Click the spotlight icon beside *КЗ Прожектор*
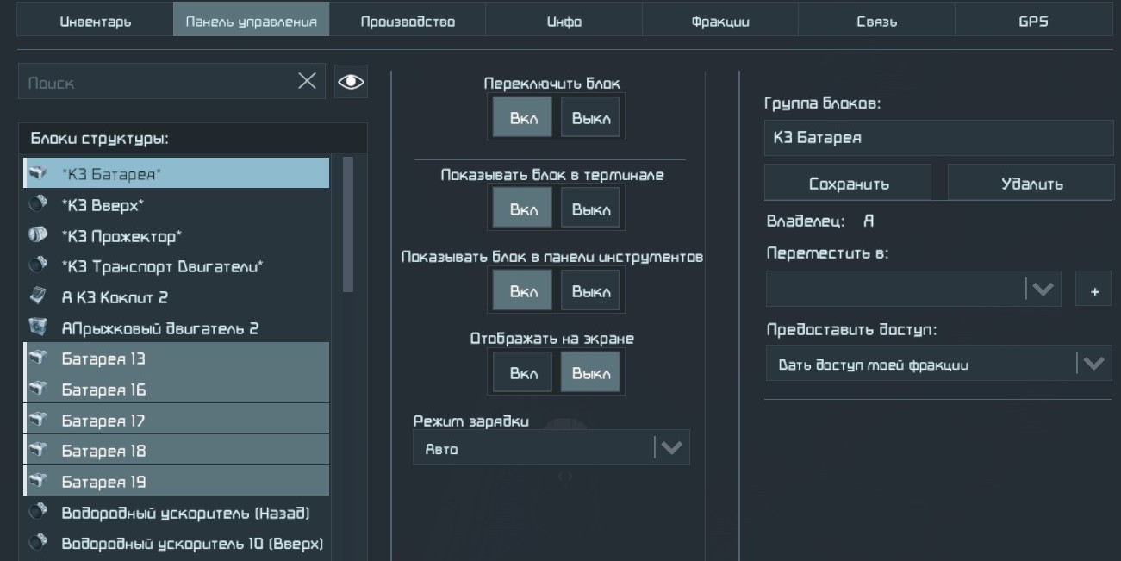 pyautogui.click(x=36, y=235)
